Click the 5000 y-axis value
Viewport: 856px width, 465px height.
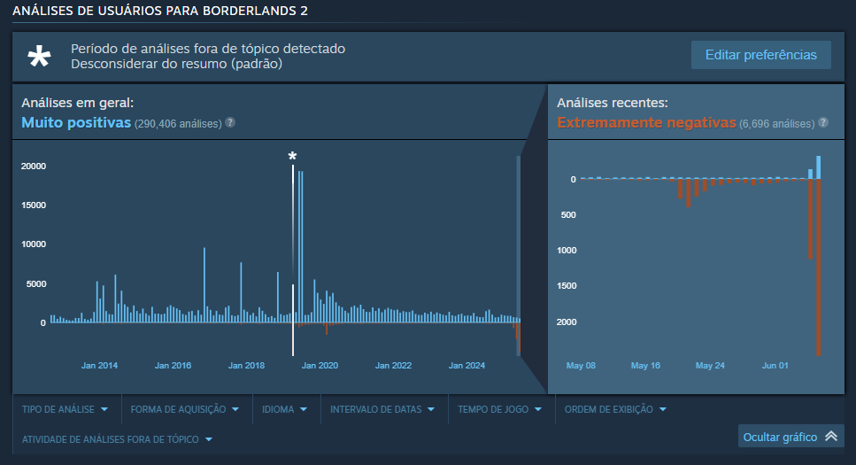(x=36, y=284)
